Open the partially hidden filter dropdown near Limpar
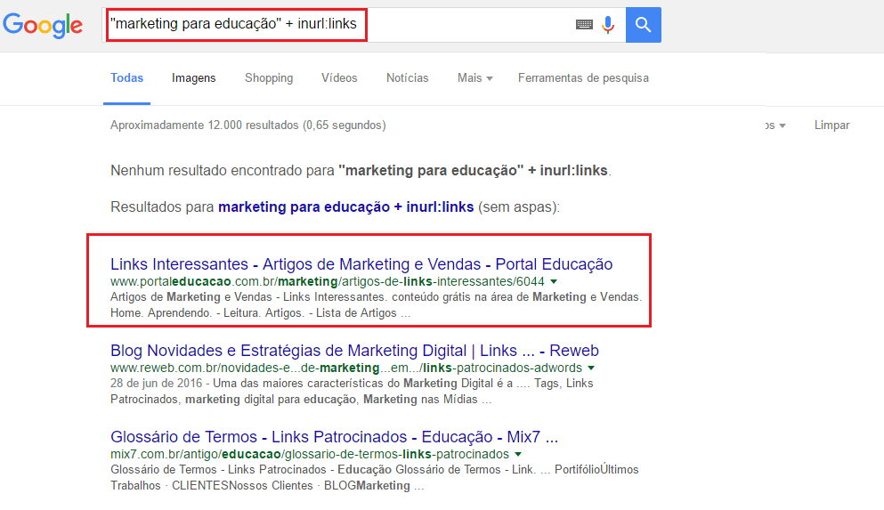The image size is (884, 510). click(x=775, y=125)
